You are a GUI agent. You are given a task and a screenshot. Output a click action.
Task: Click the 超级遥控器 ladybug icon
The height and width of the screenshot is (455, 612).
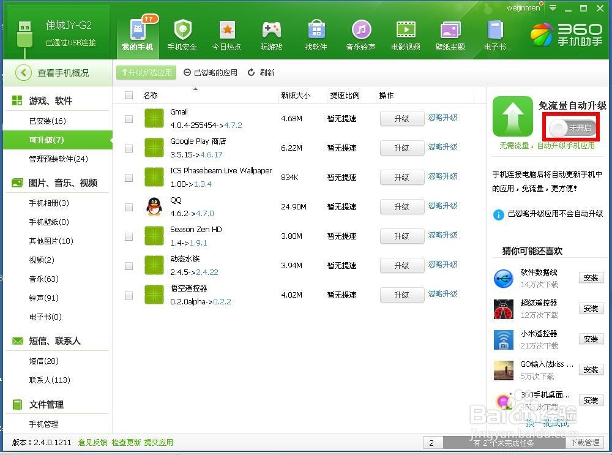(504, 309)
